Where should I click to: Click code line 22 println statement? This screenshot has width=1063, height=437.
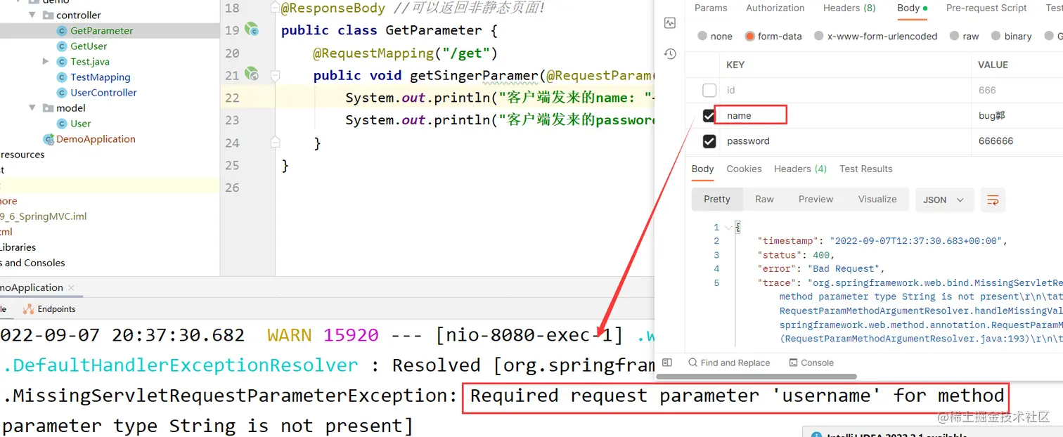click(x=499, y=98)
